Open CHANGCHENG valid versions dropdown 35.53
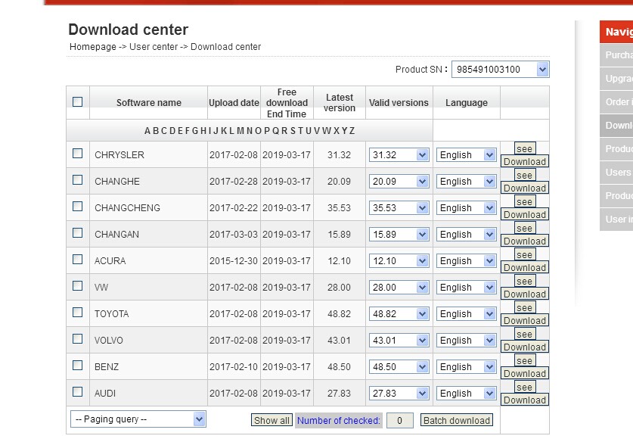 point(399,208)
